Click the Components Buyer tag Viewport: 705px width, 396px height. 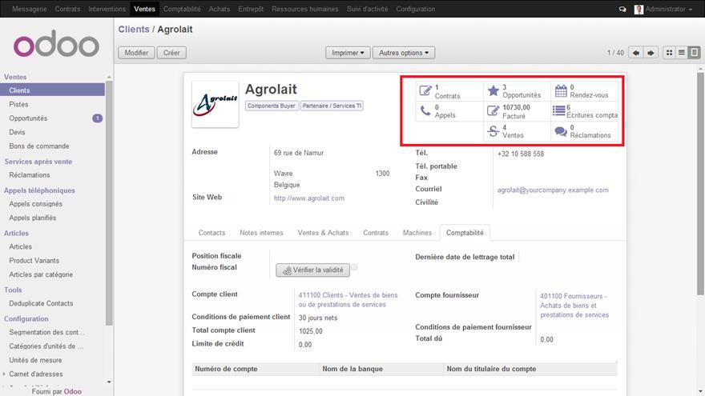[x=271, y=106]
